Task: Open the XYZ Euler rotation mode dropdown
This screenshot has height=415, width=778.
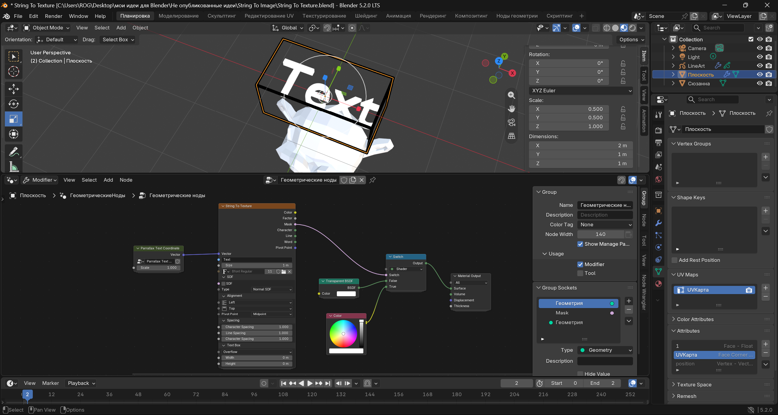Action: point(581,91)
